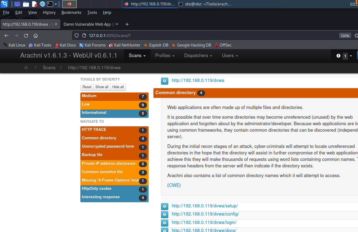Open the Kali application menu dragon icon
The height and width of the screenshot is (232, 358).
click(x=5, y=4)
